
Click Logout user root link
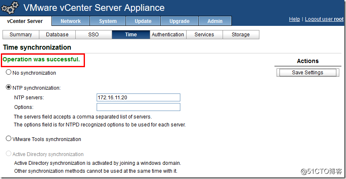click(324, 19)
